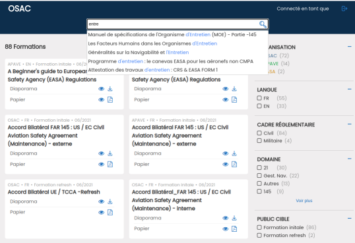
Task: Open Papier PDF of Accord Bilatéral_FAR 145 interne
Action: pos(234,229)
